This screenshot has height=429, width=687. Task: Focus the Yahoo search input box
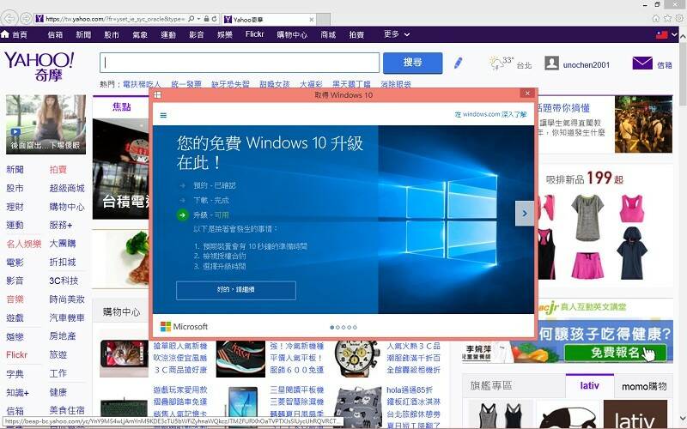pyautogui.click(x=240, y=63)
